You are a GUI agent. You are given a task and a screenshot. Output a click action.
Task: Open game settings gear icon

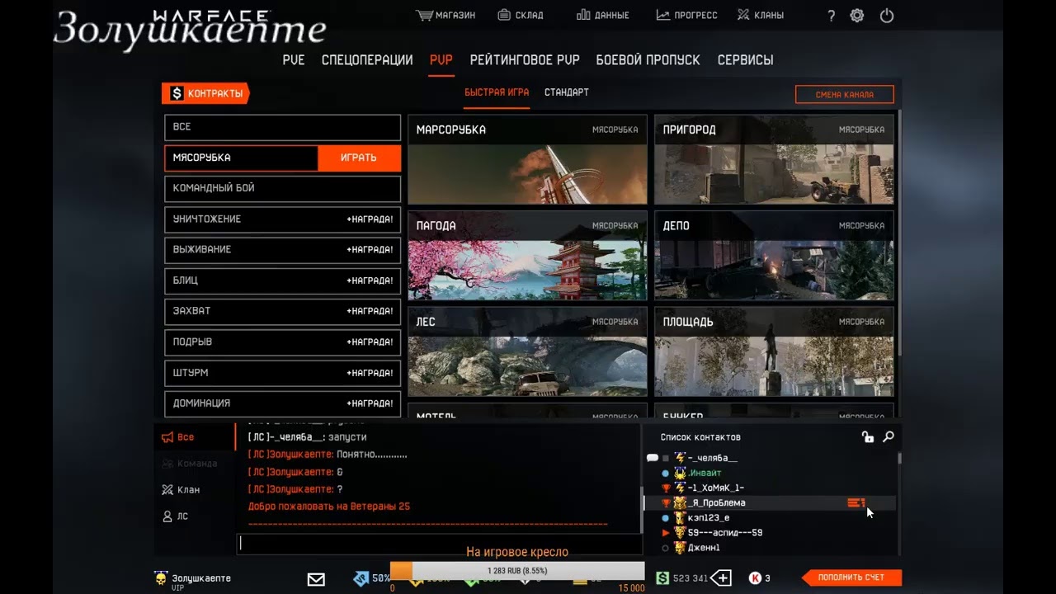(857, 16)
